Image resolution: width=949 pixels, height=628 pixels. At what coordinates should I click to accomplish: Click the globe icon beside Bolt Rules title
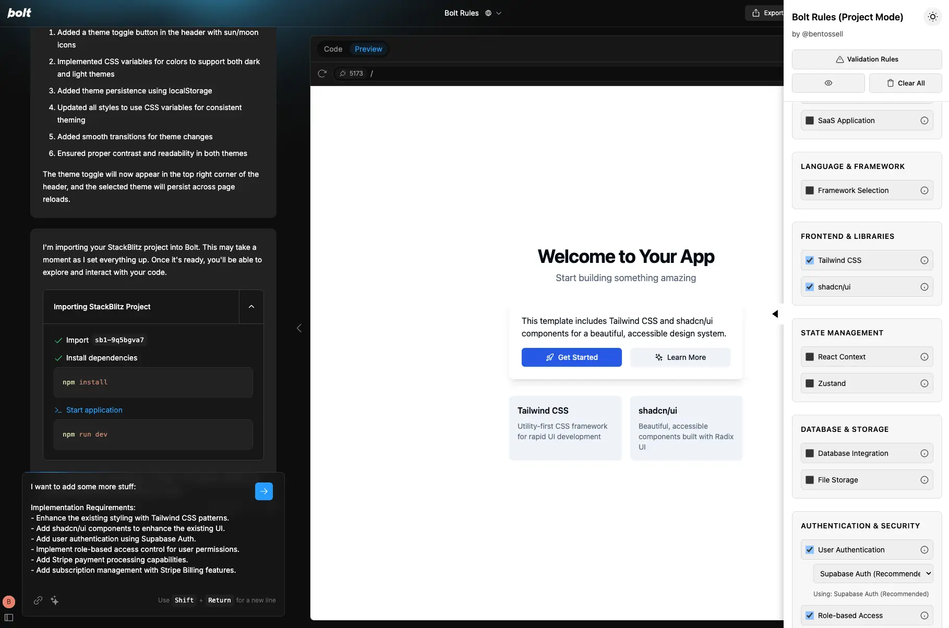coord(488,13)
